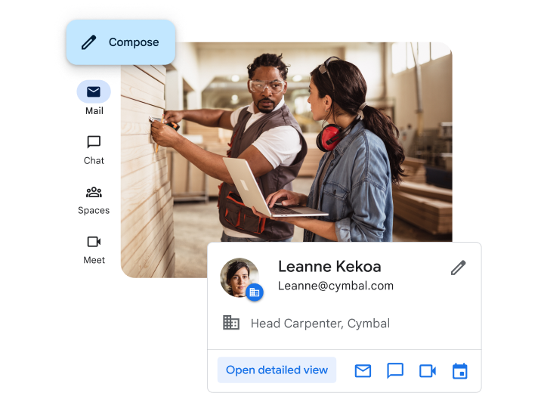The width and height of the screenshot is (544, 393).
Task: Open the Mail section in the sidebar
Action: (94, 98)
